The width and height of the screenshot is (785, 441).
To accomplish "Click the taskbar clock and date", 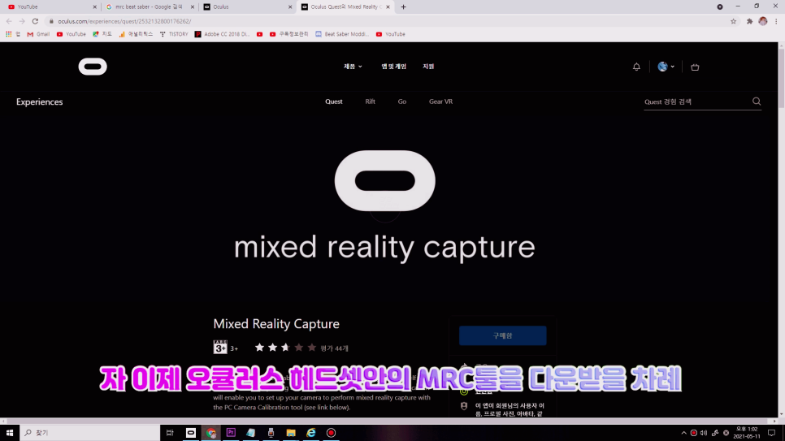I will click(x=747, y=433).
